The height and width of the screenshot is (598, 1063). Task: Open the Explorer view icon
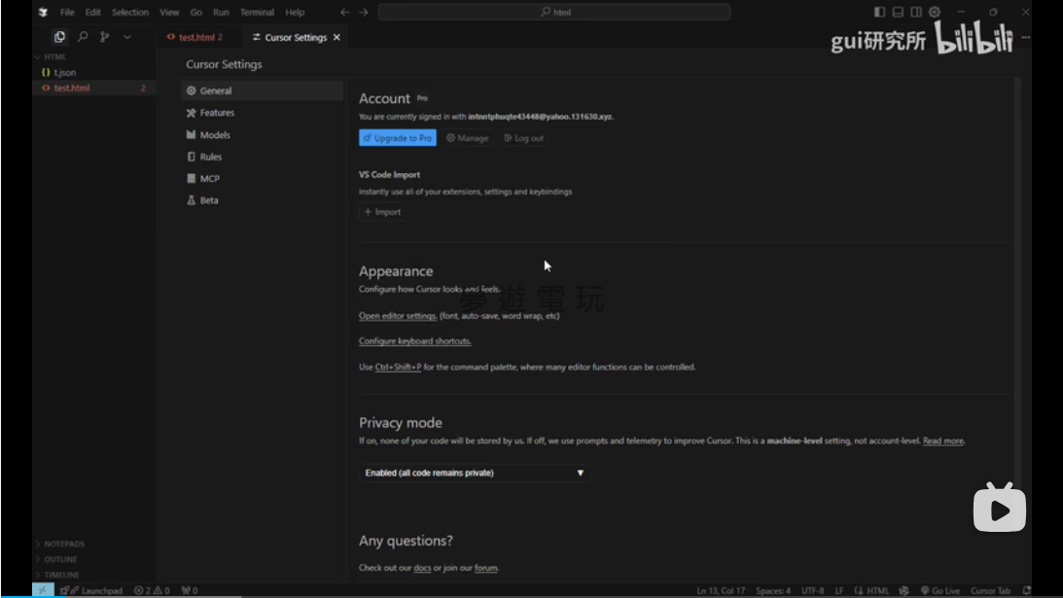[59, 37]
